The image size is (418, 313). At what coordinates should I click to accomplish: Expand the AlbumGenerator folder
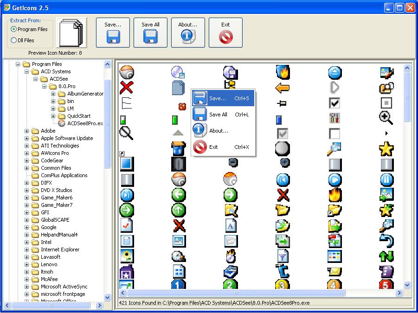(53, 94)
